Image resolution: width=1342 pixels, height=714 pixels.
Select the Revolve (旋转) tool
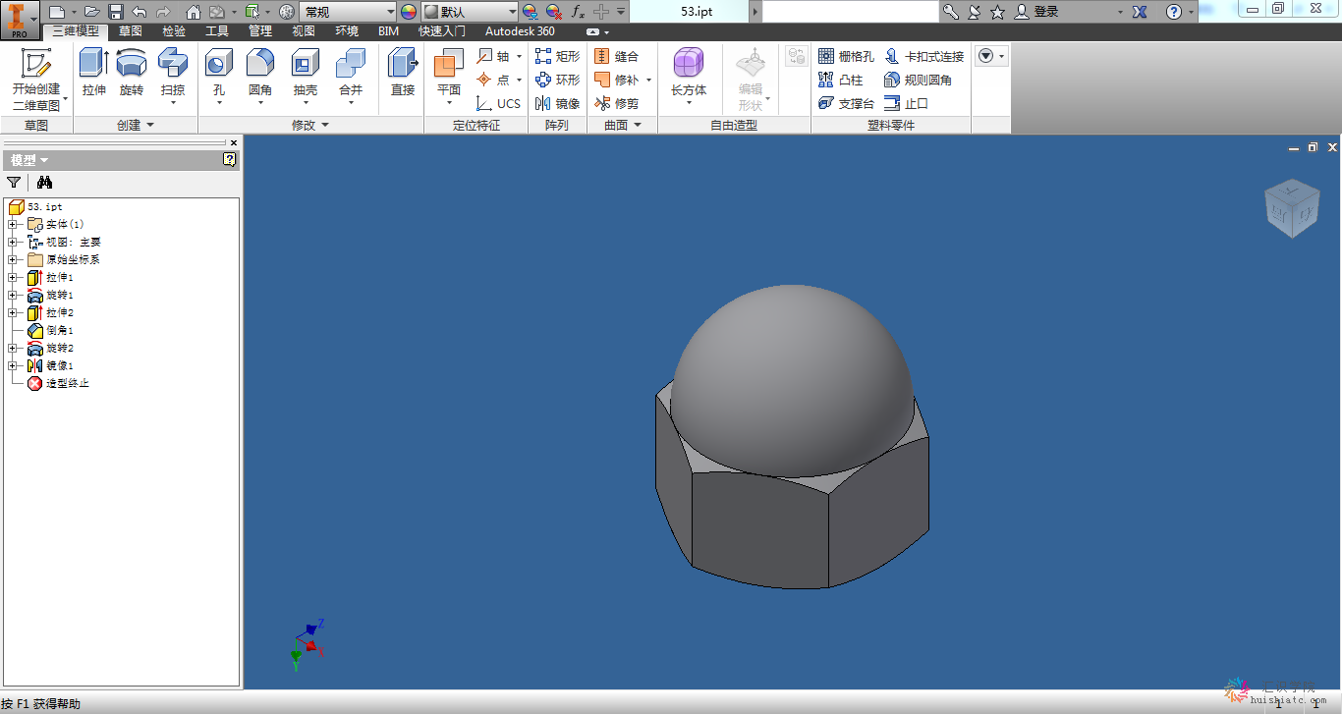coord(132,73)
